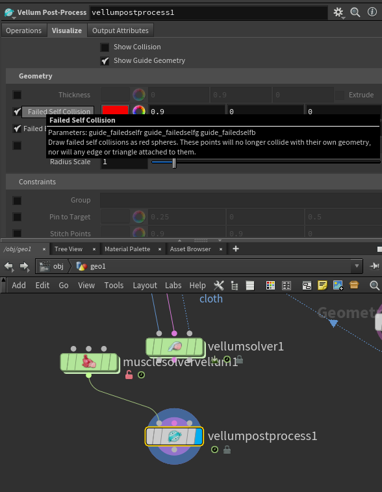Enable the Thickness checkbox
This screenshot has height=492, width=382.
[x=17, y=95]
